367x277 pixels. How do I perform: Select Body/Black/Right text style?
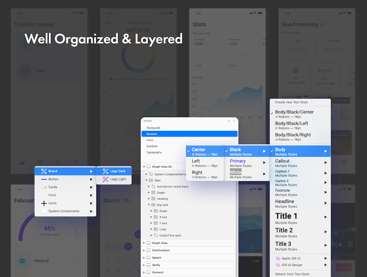click(x=300, y=137)
